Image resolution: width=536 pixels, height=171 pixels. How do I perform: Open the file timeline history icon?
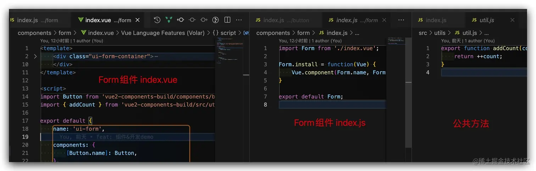pos(157,20)
